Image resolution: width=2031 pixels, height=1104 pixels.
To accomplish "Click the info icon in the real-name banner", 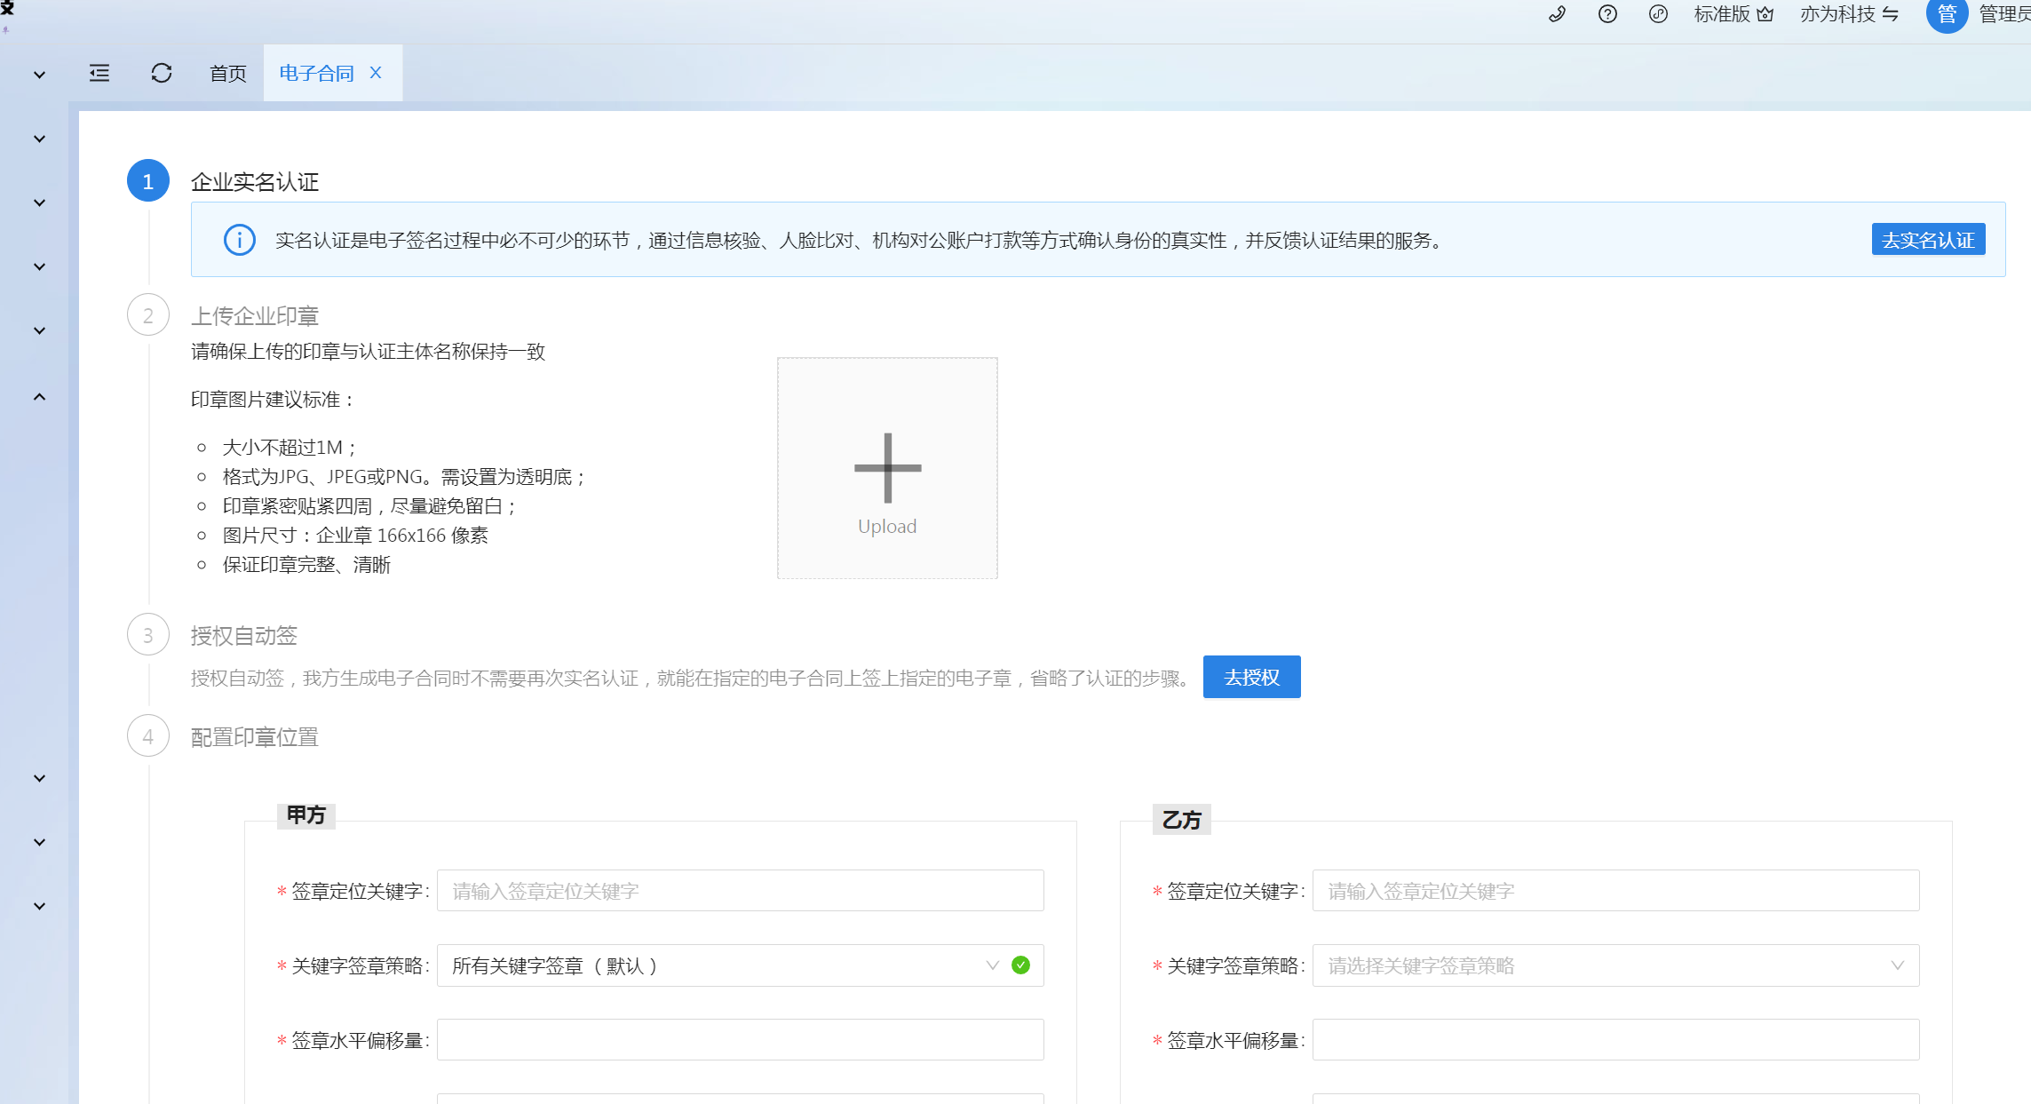I will click(240, 240).
